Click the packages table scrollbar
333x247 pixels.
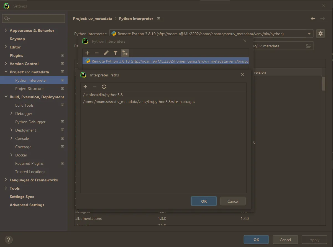[x=324, y=83]
